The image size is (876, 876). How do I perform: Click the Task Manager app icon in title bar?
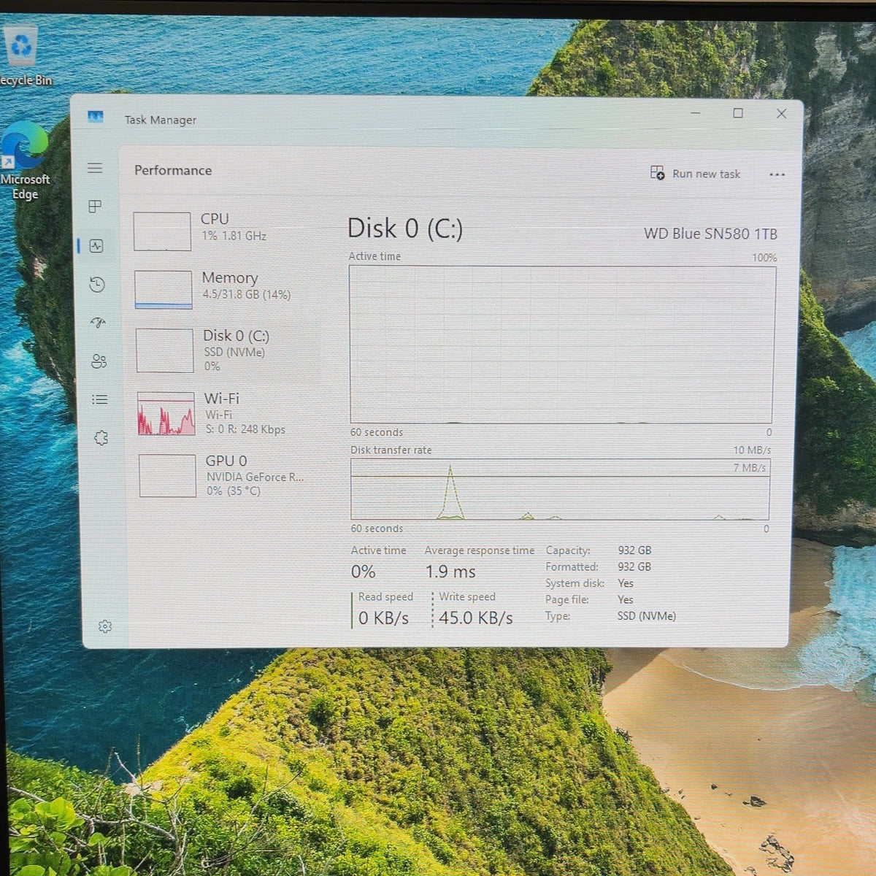[x=96, y=118]
